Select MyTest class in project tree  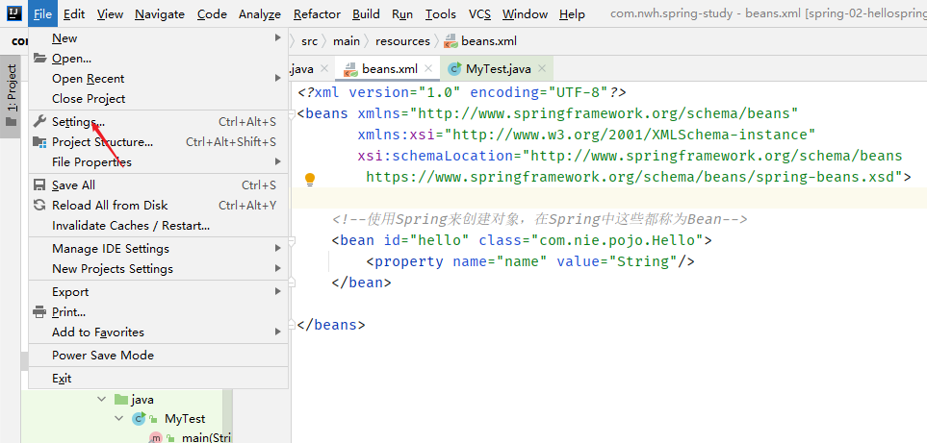pyautogui.click(x=185, y=419)
